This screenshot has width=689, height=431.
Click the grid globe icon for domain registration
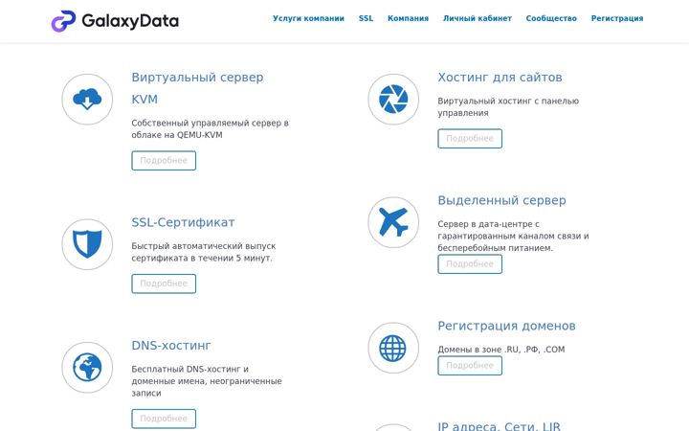pyautogui.click(x=393, y=348)
